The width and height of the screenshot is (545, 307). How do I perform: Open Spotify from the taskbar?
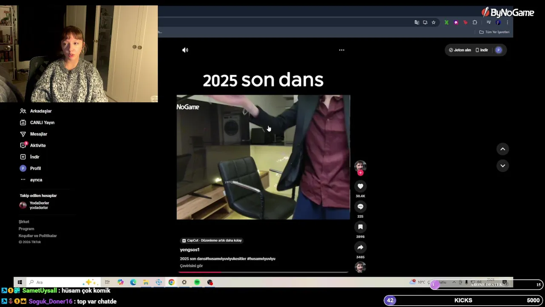[197, 282]
